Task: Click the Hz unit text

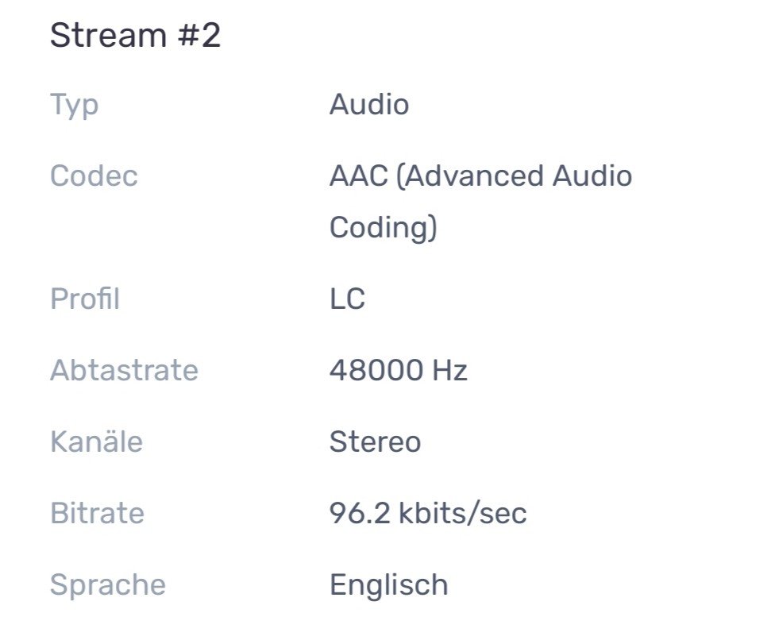Action: [450, 370]
